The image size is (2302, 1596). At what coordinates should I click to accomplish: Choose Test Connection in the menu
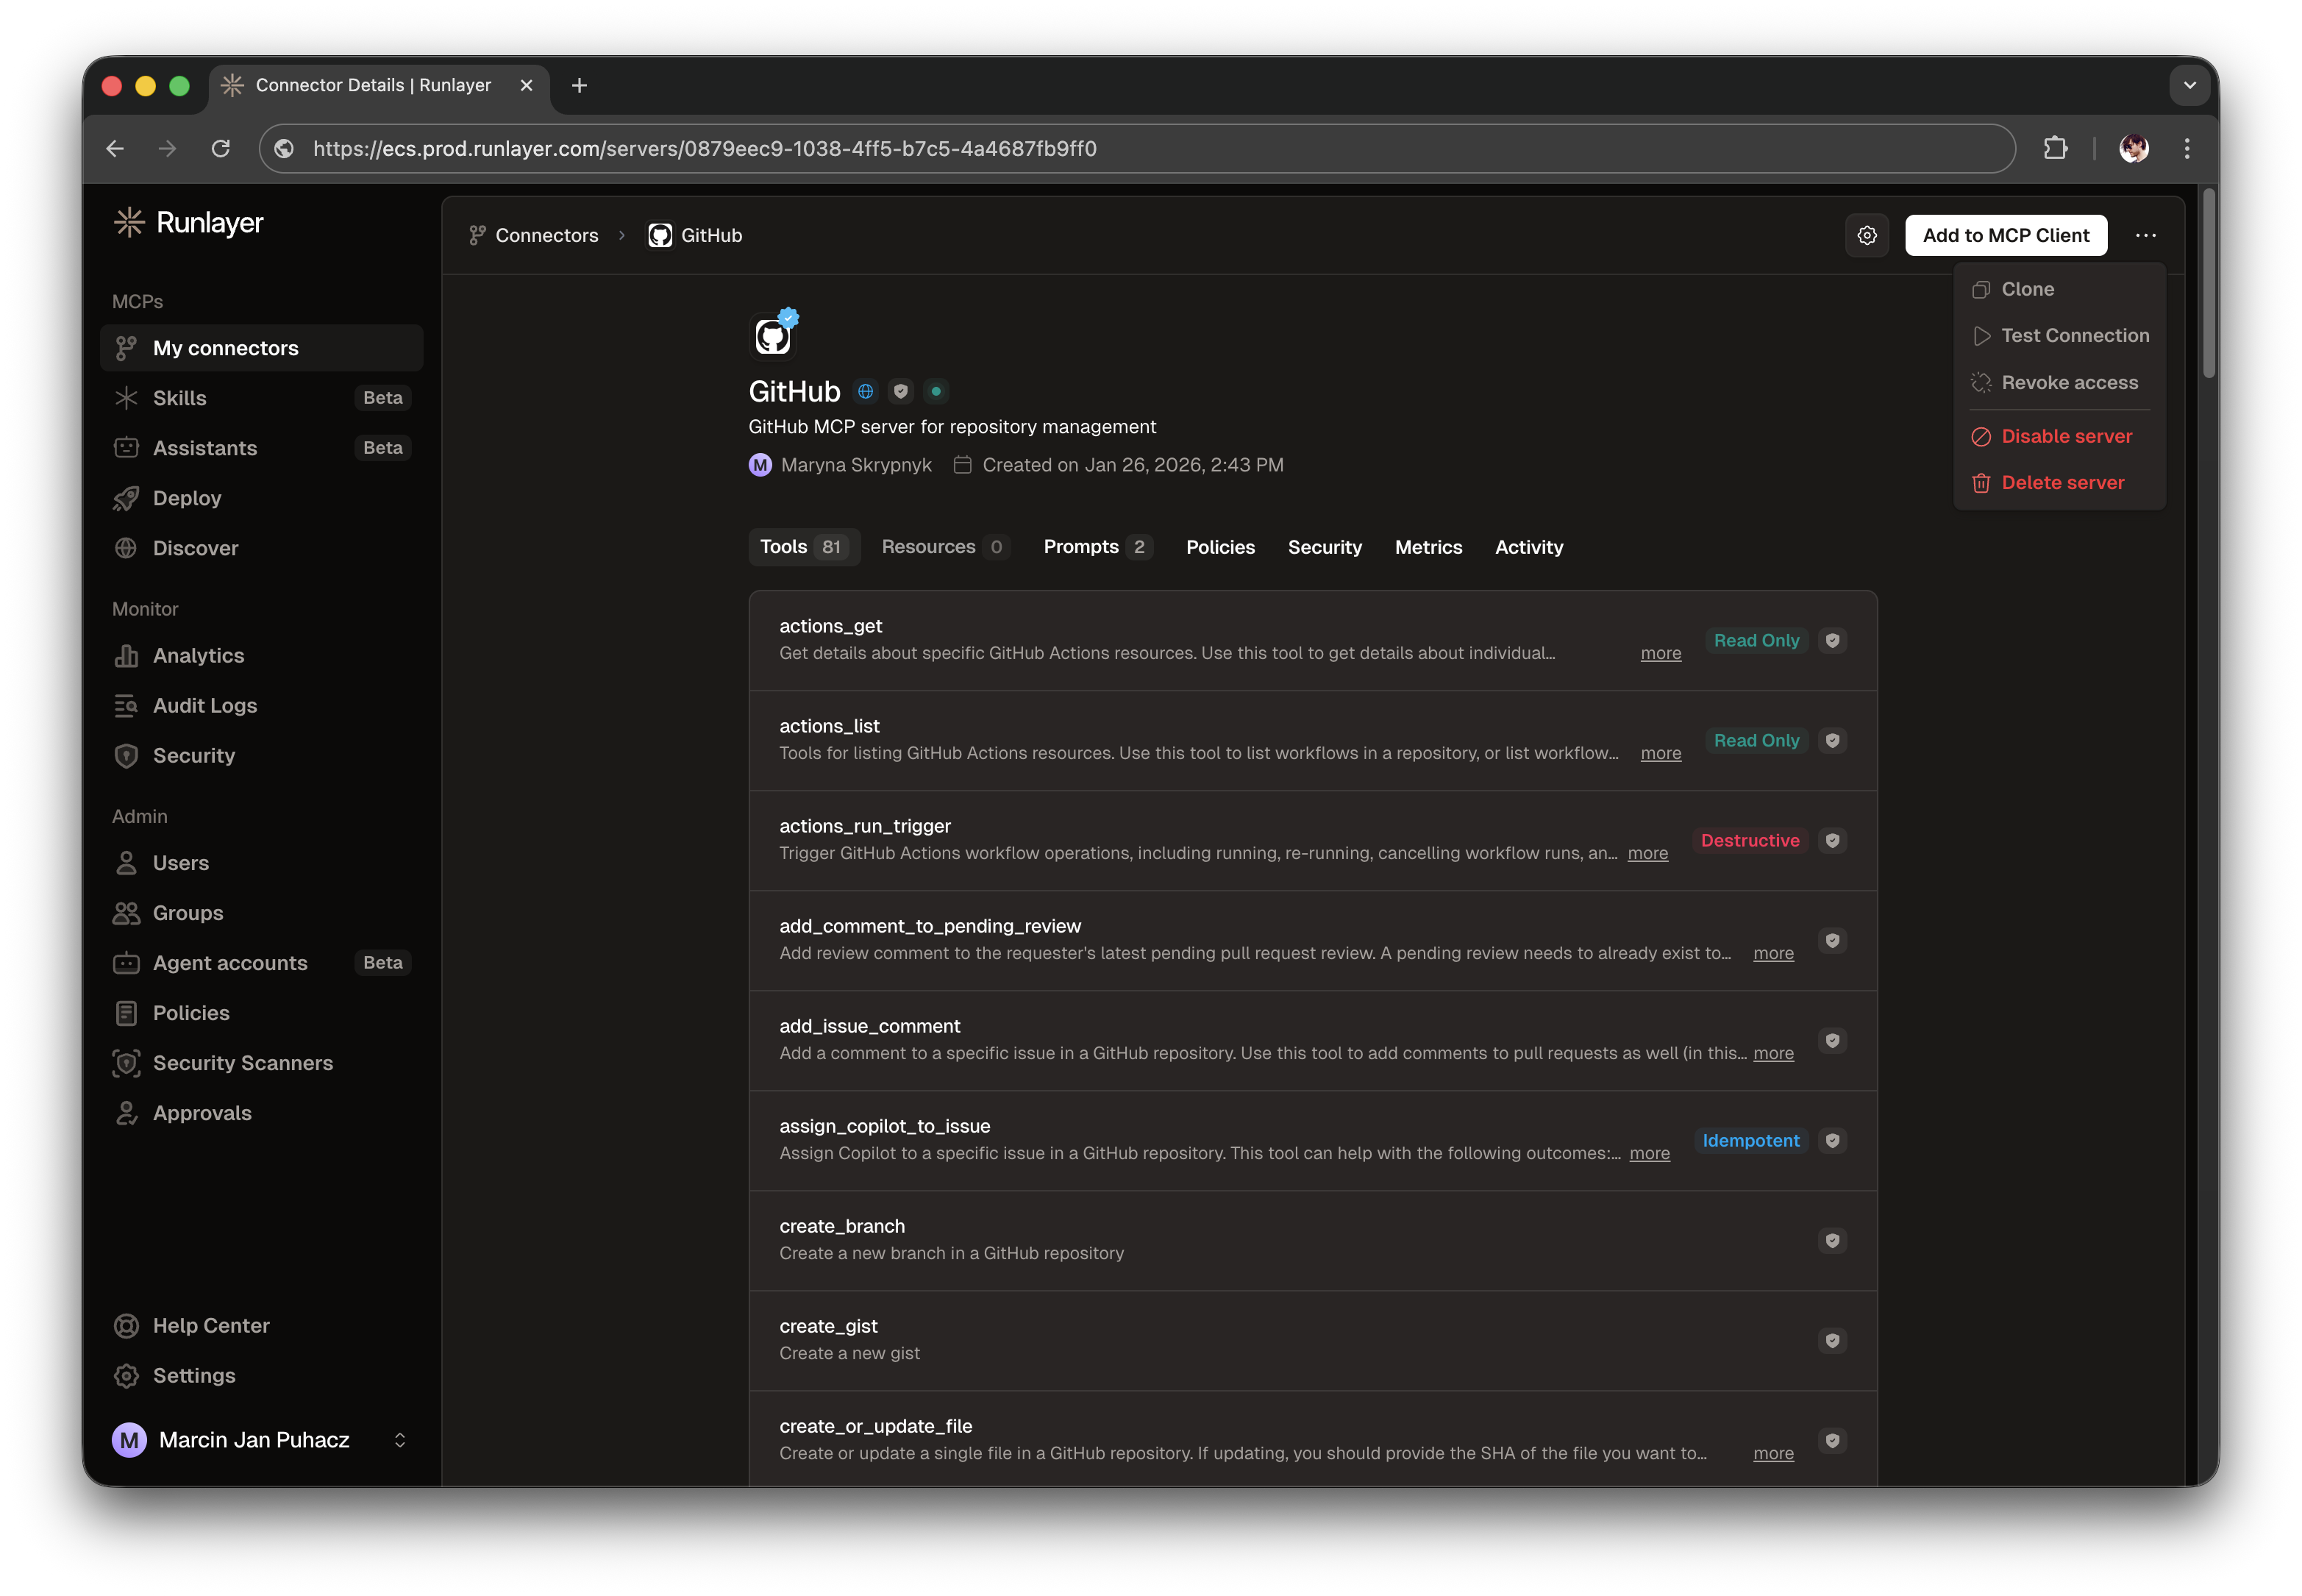tap(2073, 335)
